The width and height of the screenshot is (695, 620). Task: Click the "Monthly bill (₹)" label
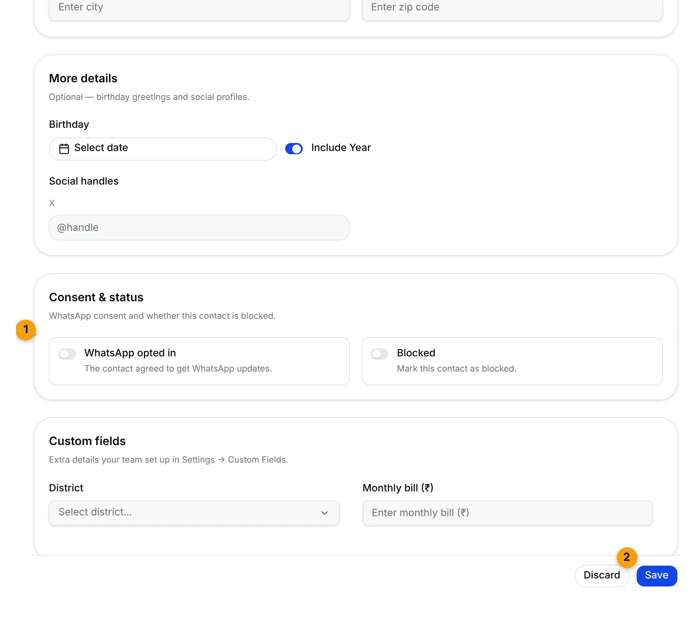[398, 488]
